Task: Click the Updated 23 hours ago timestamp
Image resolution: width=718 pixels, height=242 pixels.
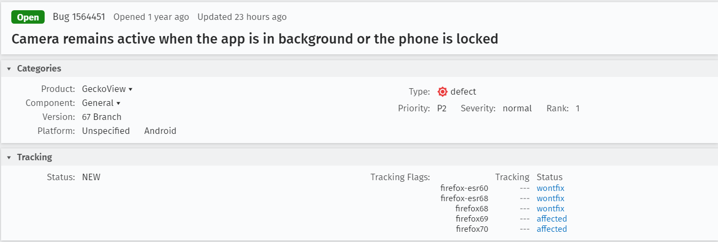Action: point(242,17)
